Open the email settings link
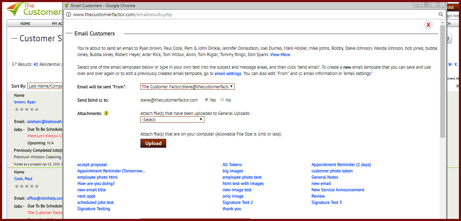 coord(228,74)
